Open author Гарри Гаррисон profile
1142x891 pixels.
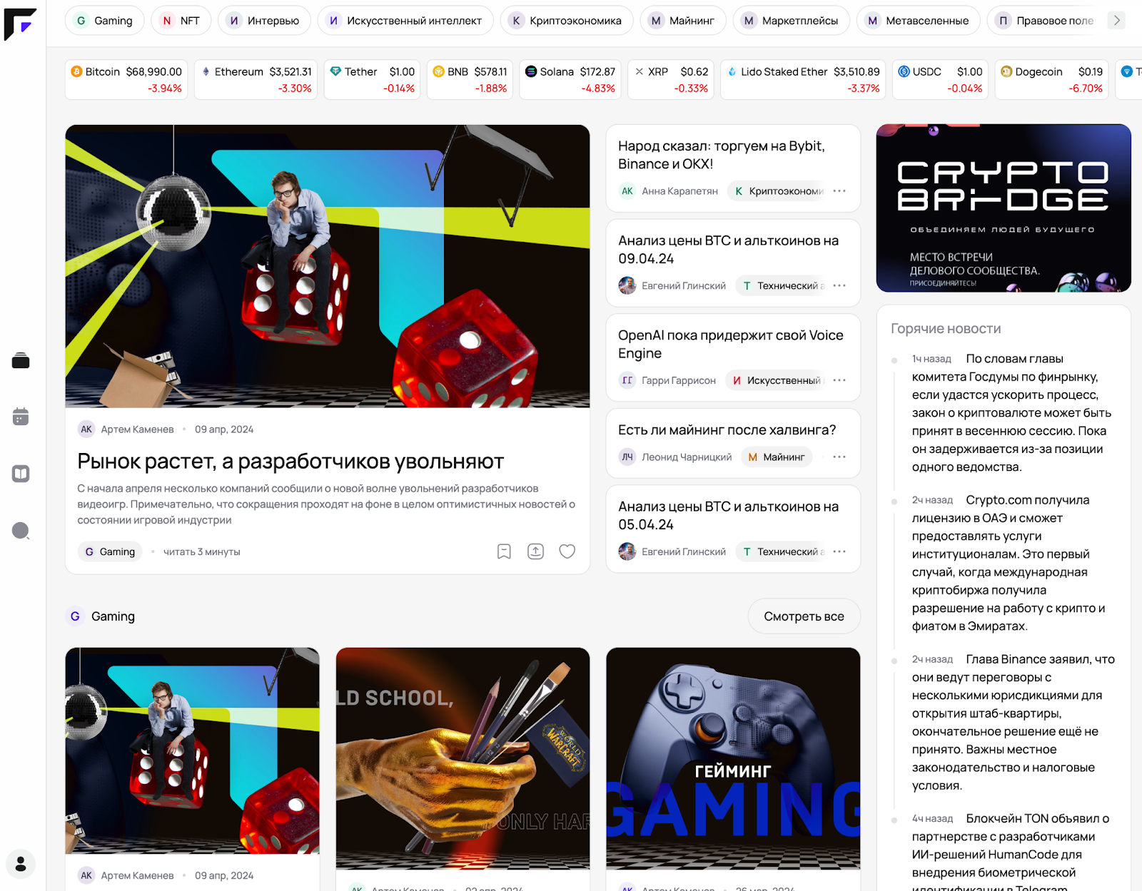667,381
